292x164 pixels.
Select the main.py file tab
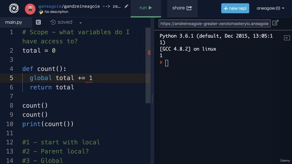click(14, 22)
